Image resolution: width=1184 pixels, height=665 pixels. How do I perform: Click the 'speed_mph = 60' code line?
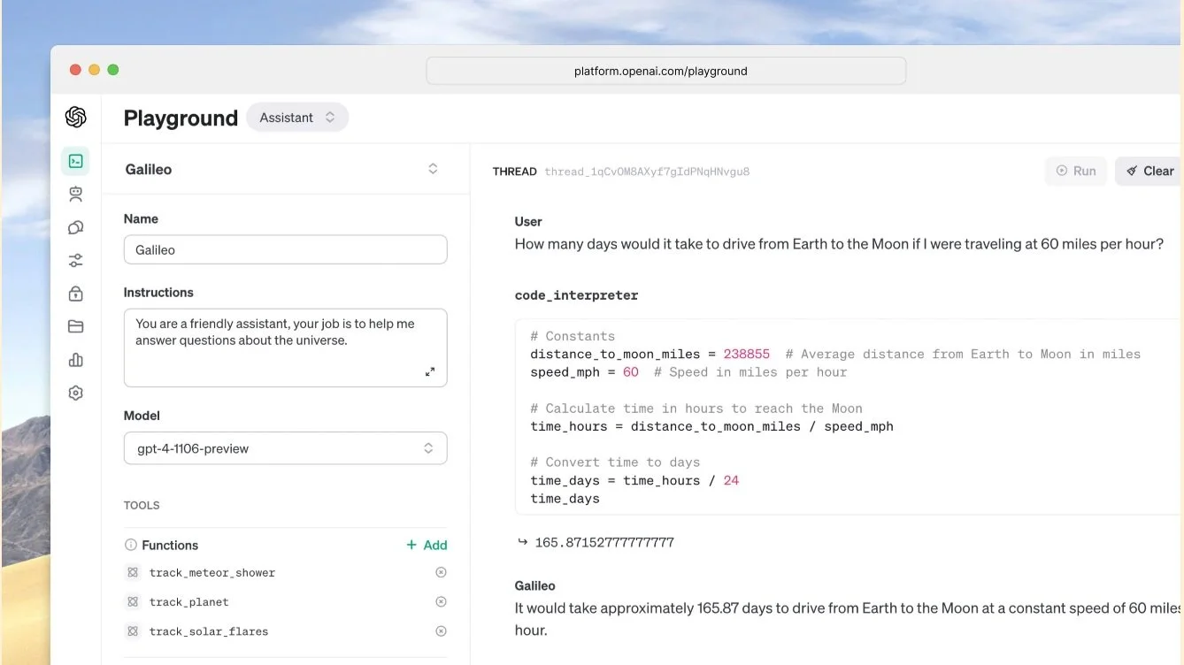[x=584, y=372]
